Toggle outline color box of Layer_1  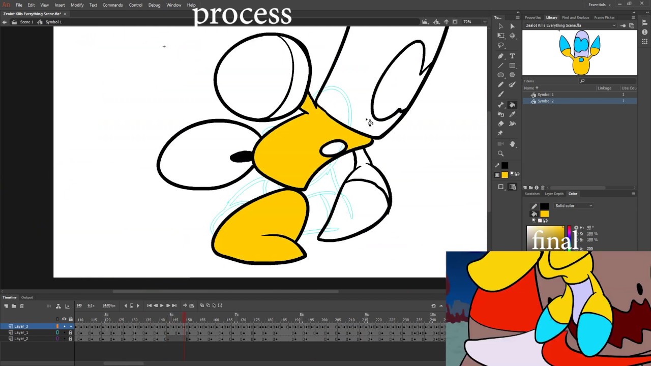[57, 332]
